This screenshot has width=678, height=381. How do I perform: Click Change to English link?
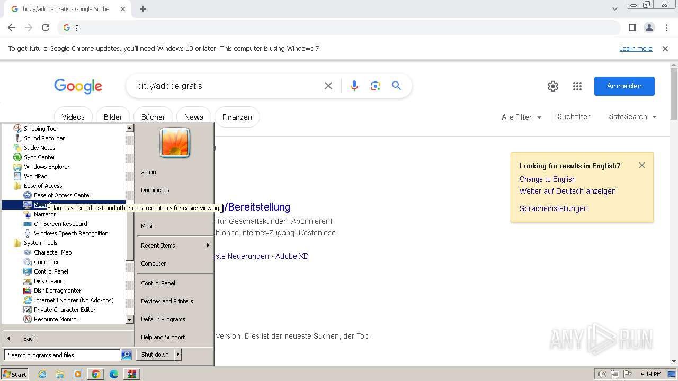click(x=547, y=179)
